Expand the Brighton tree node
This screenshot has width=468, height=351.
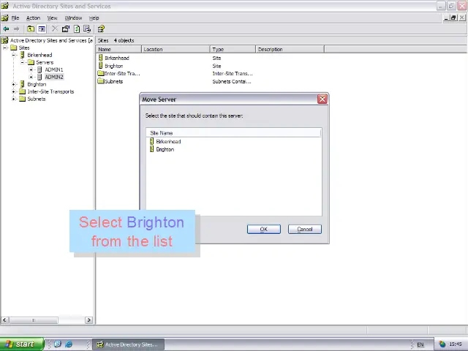click(x=14, y=84)
